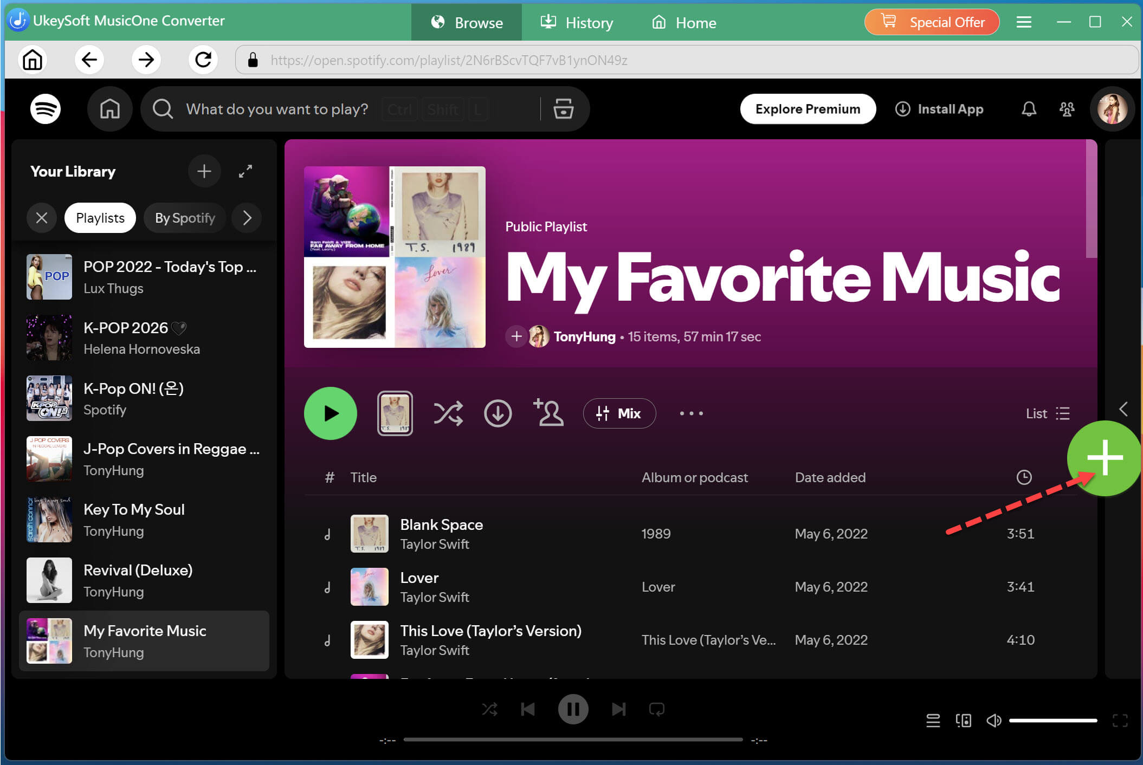Skip to next track
The image size is (1143, 765).
click(x=618, y=709)
